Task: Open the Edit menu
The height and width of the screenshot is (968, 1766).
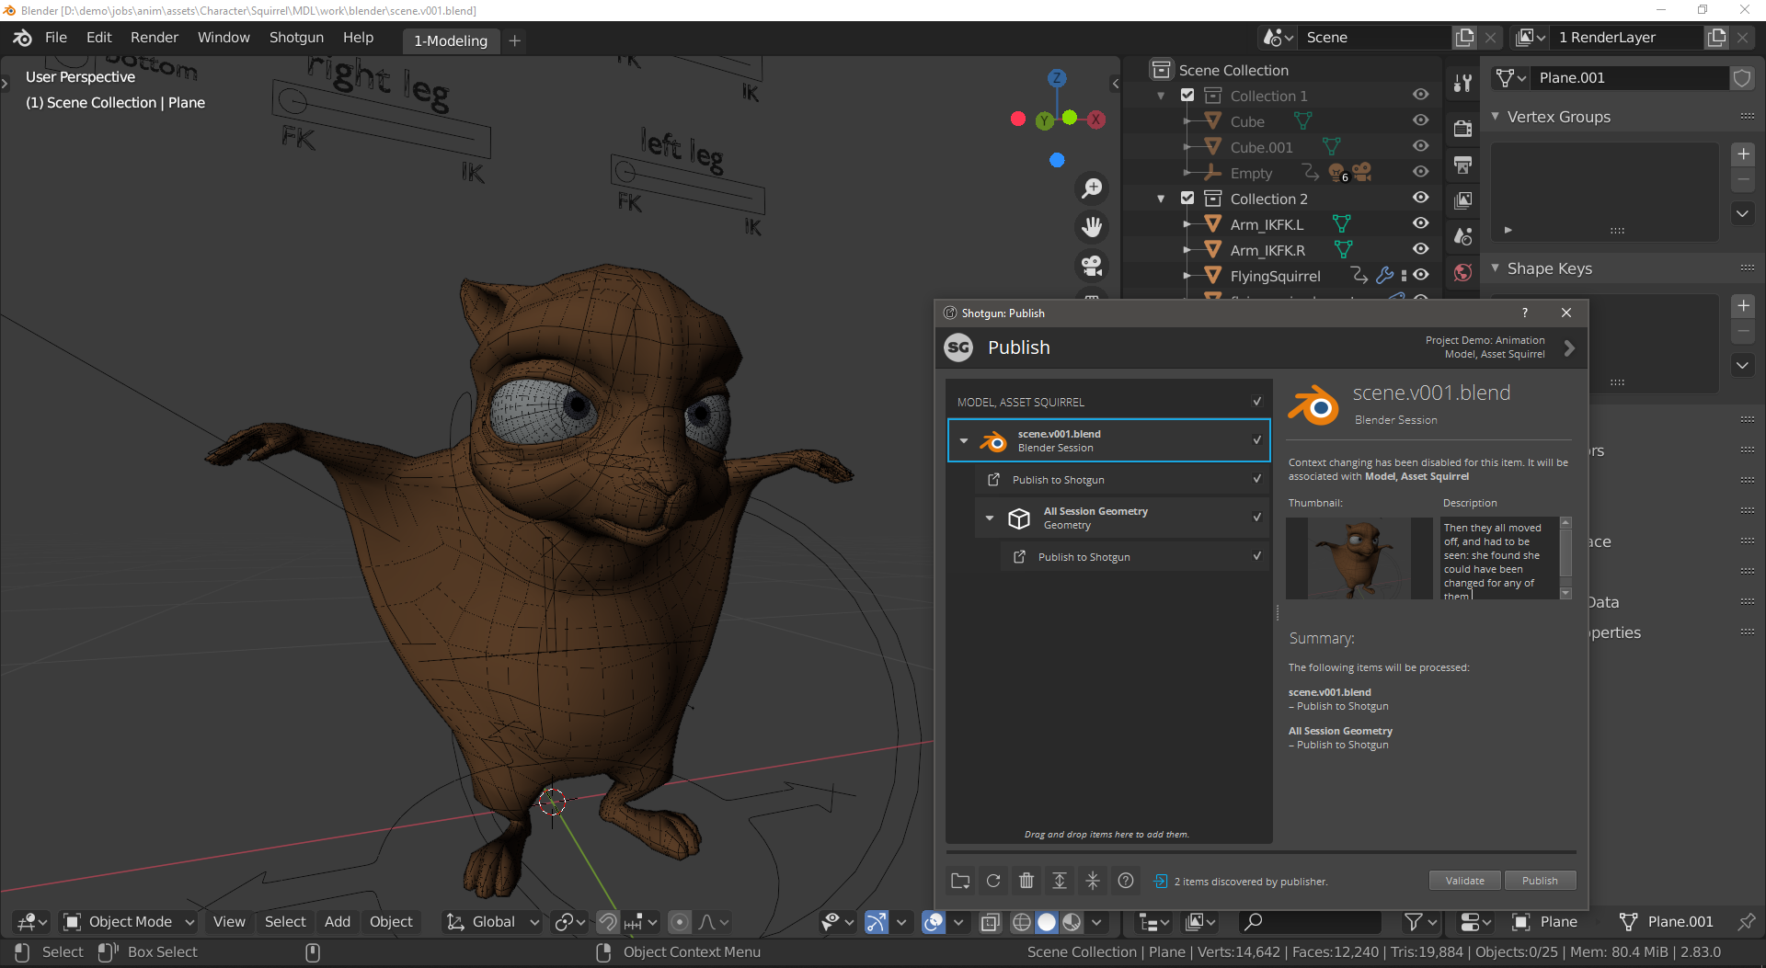Action: (98, 38)
